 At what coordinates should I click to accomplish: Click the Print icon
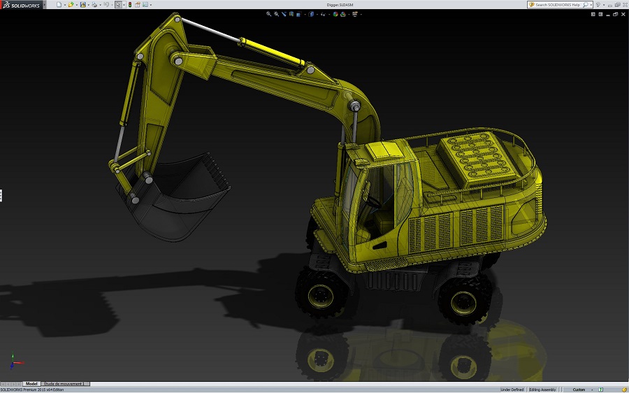[x=94, y=4]
